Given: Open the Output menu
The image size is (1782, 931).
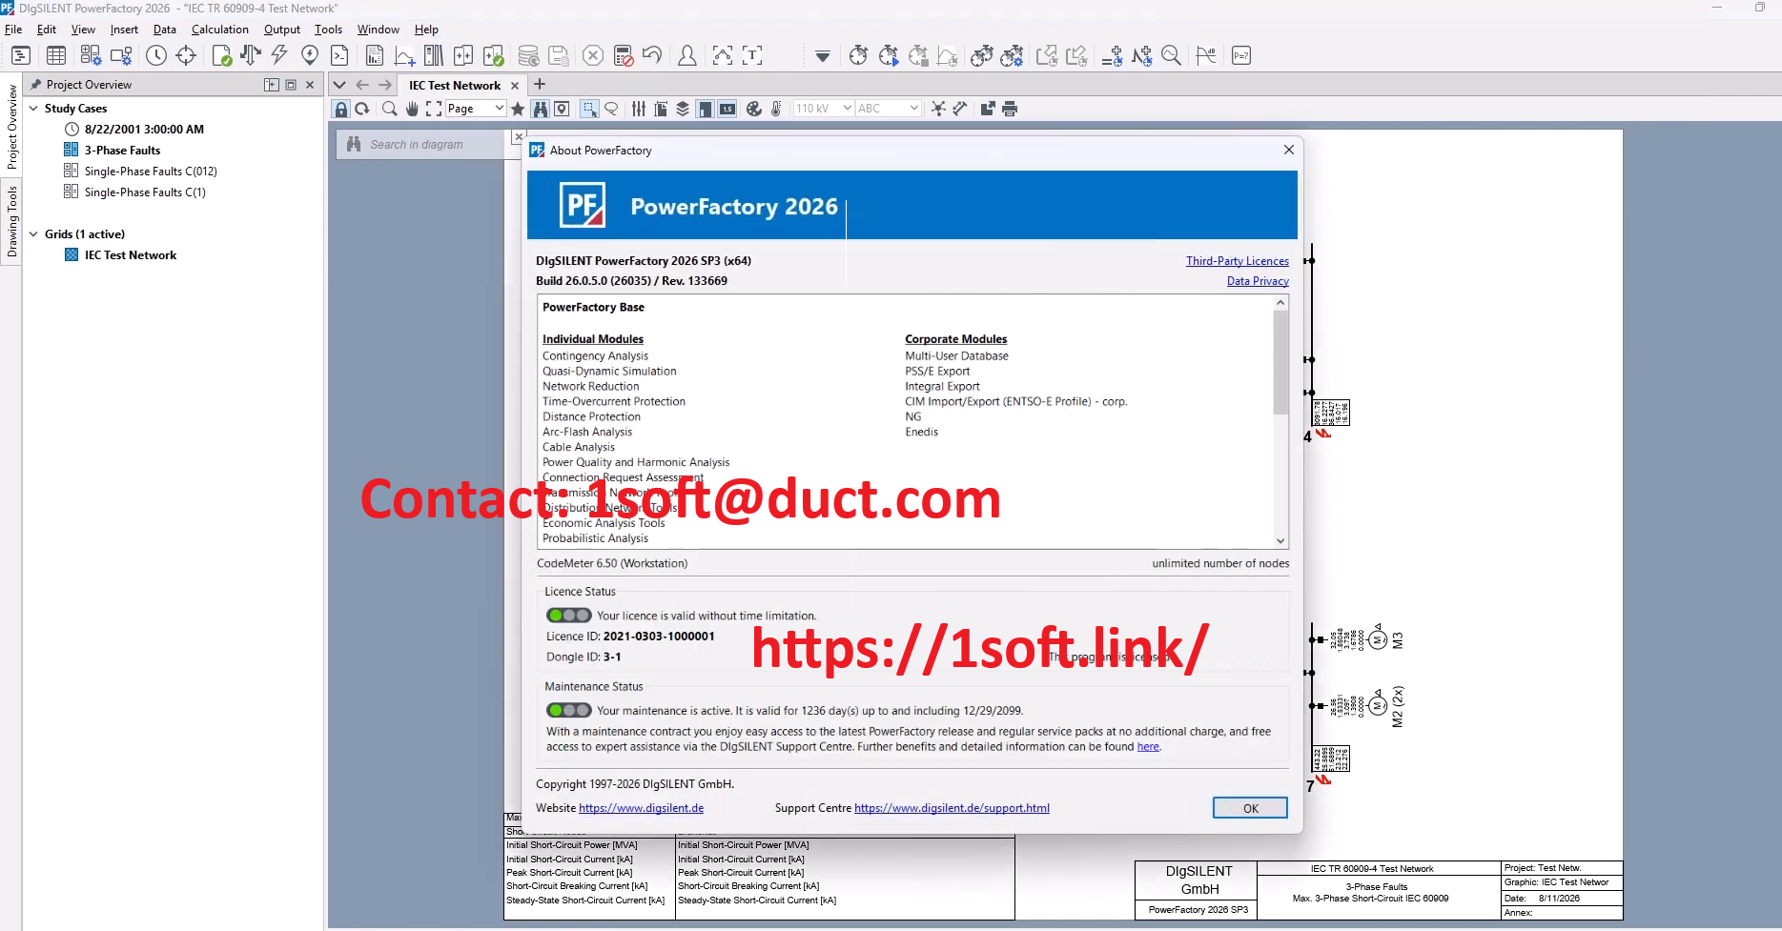Looking at the screenshot, I should (282, 30).
